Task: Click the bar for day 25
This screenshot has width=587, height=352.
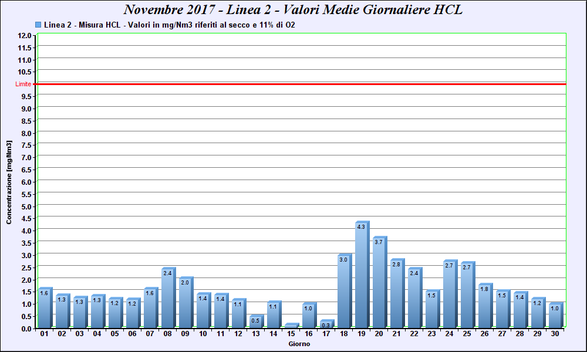Action: [x=468, y=295]
